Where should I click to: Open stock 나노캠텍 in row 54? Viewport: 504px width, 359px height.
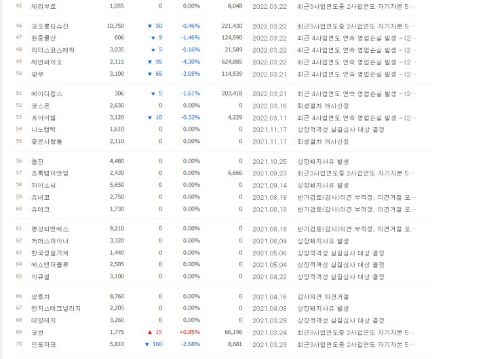[x=43, y=129]
